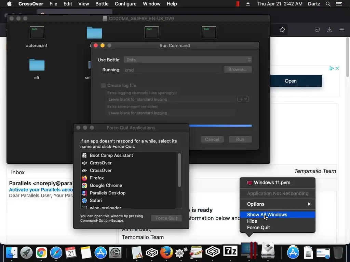Open Activate your Parallels account email link

tap(41, 190)
